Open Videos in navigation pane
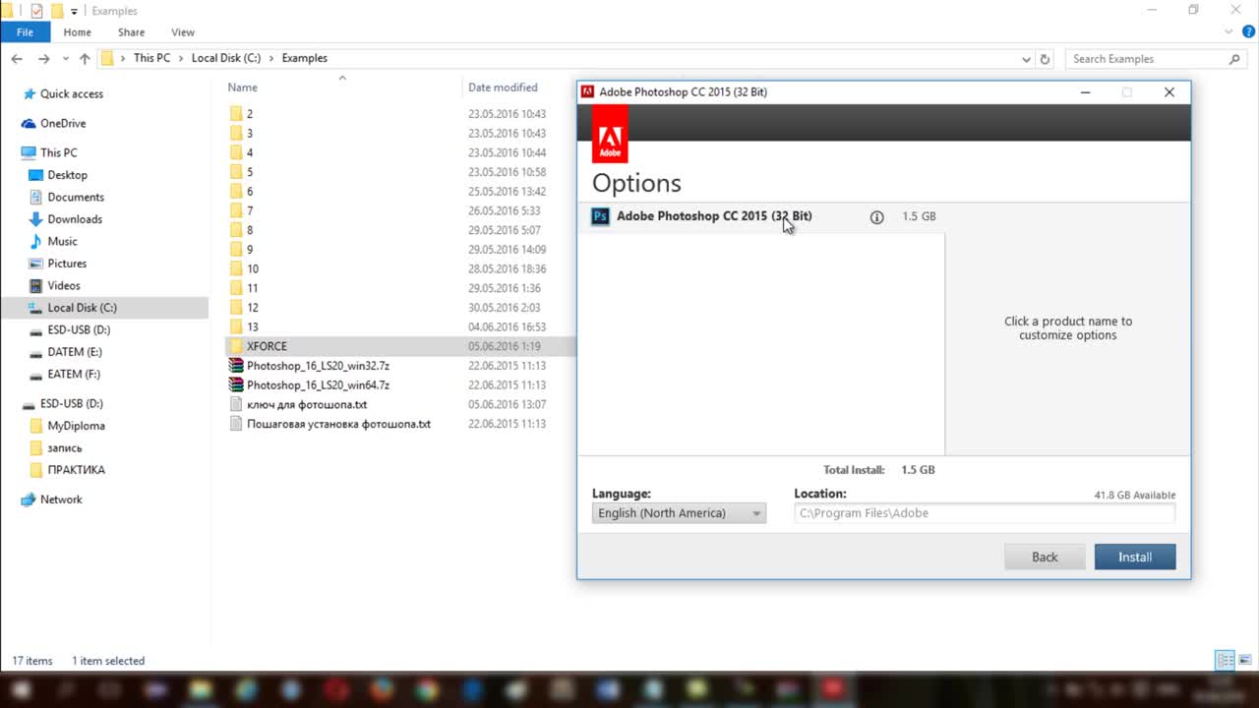 pyautogui.click(x=64, y=286)
